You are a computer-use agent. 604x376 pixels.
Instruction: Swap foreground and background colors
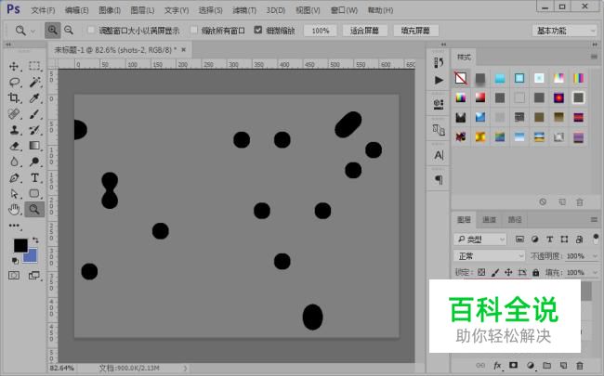(x=35, y=240)
